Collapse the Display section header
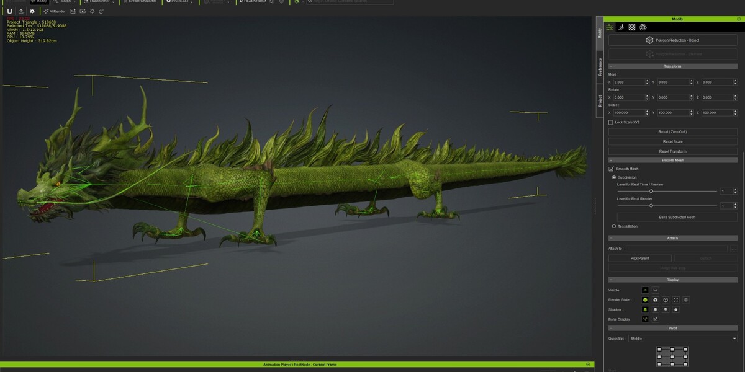 [x=612, y=280]
